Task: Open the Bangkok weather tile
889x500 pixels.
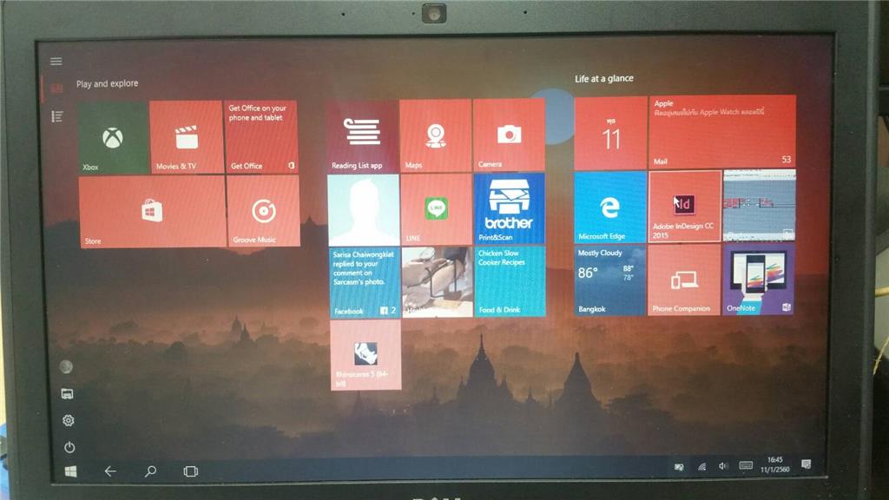Action: [610, 280]
